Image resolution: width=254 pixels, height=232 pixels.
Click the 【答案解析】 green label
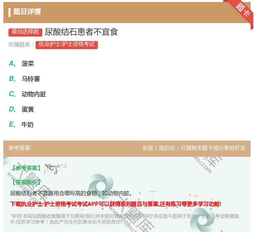coord(26,182)
